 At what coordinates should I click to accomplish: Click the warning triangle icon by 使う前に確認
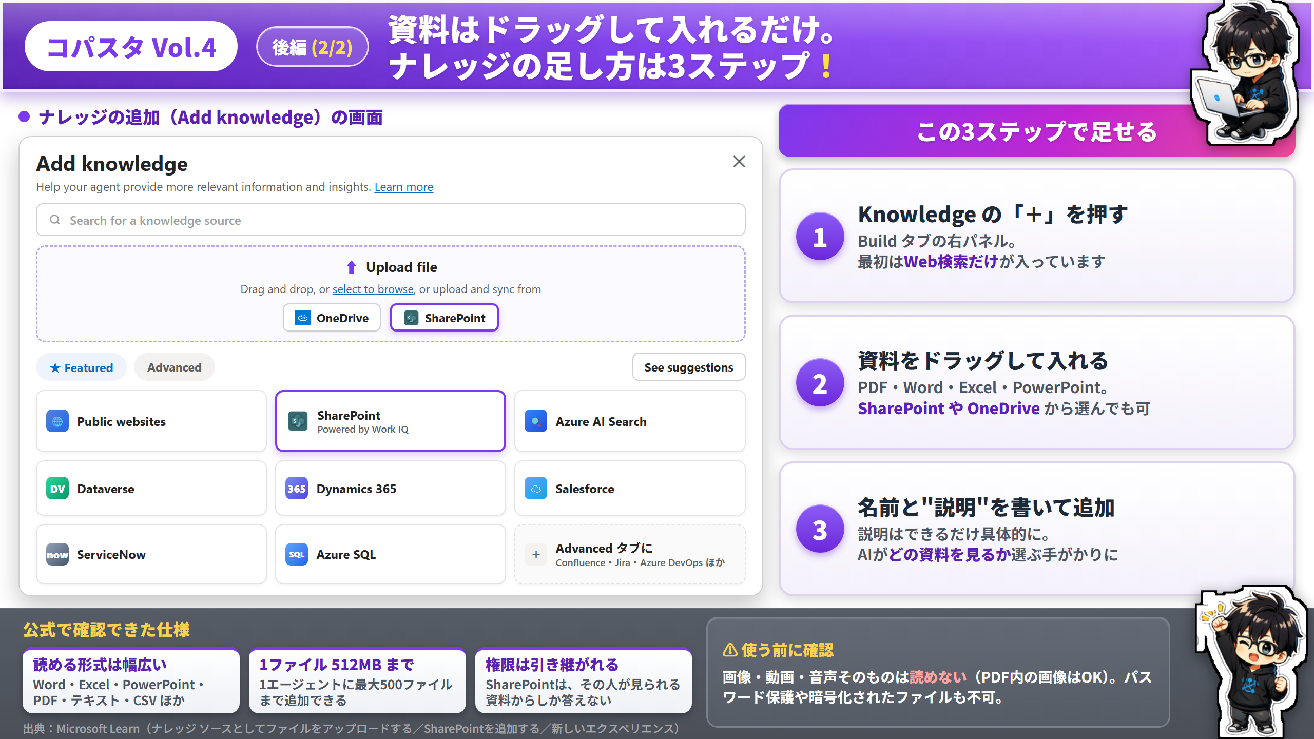click(x=730, y=650)
